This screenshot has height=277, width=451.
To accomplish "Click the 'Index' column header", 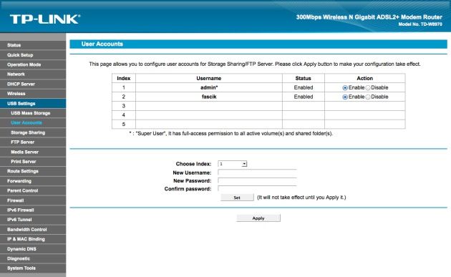I will tap(124, 78).
